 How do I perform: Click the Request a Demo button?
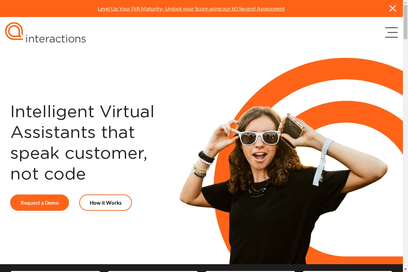point(39,203)
